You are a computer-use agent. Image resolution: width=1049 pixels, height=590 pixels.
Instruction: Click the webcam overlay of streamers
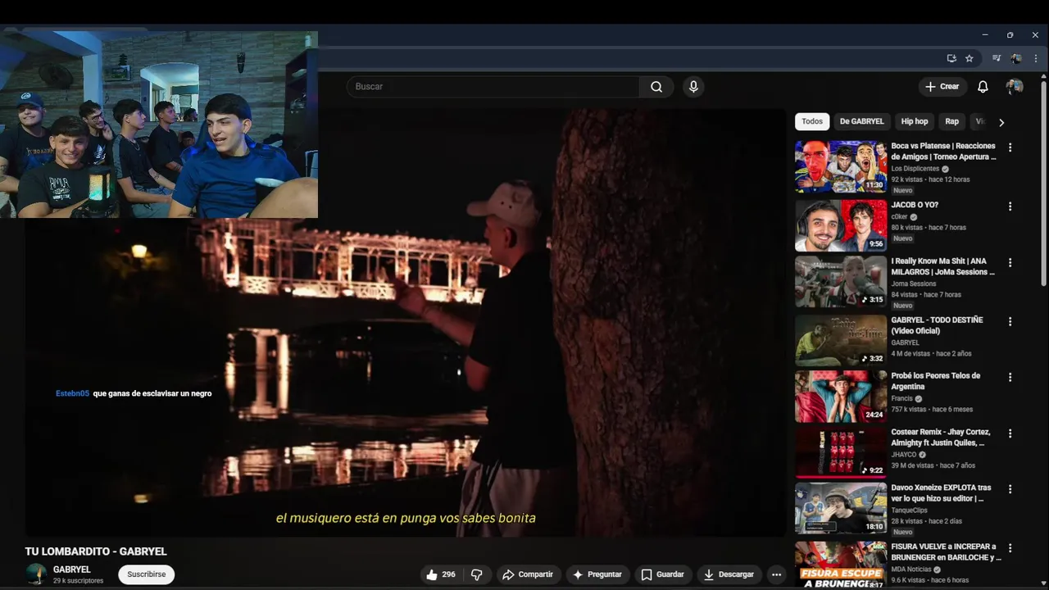coord(159,125)
